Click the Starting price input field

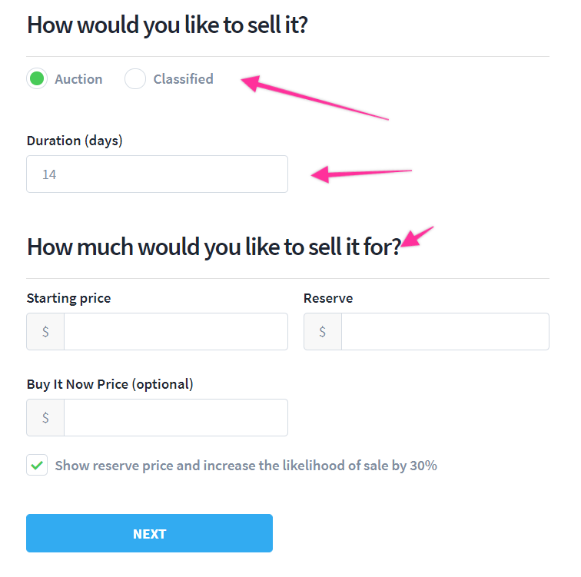tap(175, 332)
